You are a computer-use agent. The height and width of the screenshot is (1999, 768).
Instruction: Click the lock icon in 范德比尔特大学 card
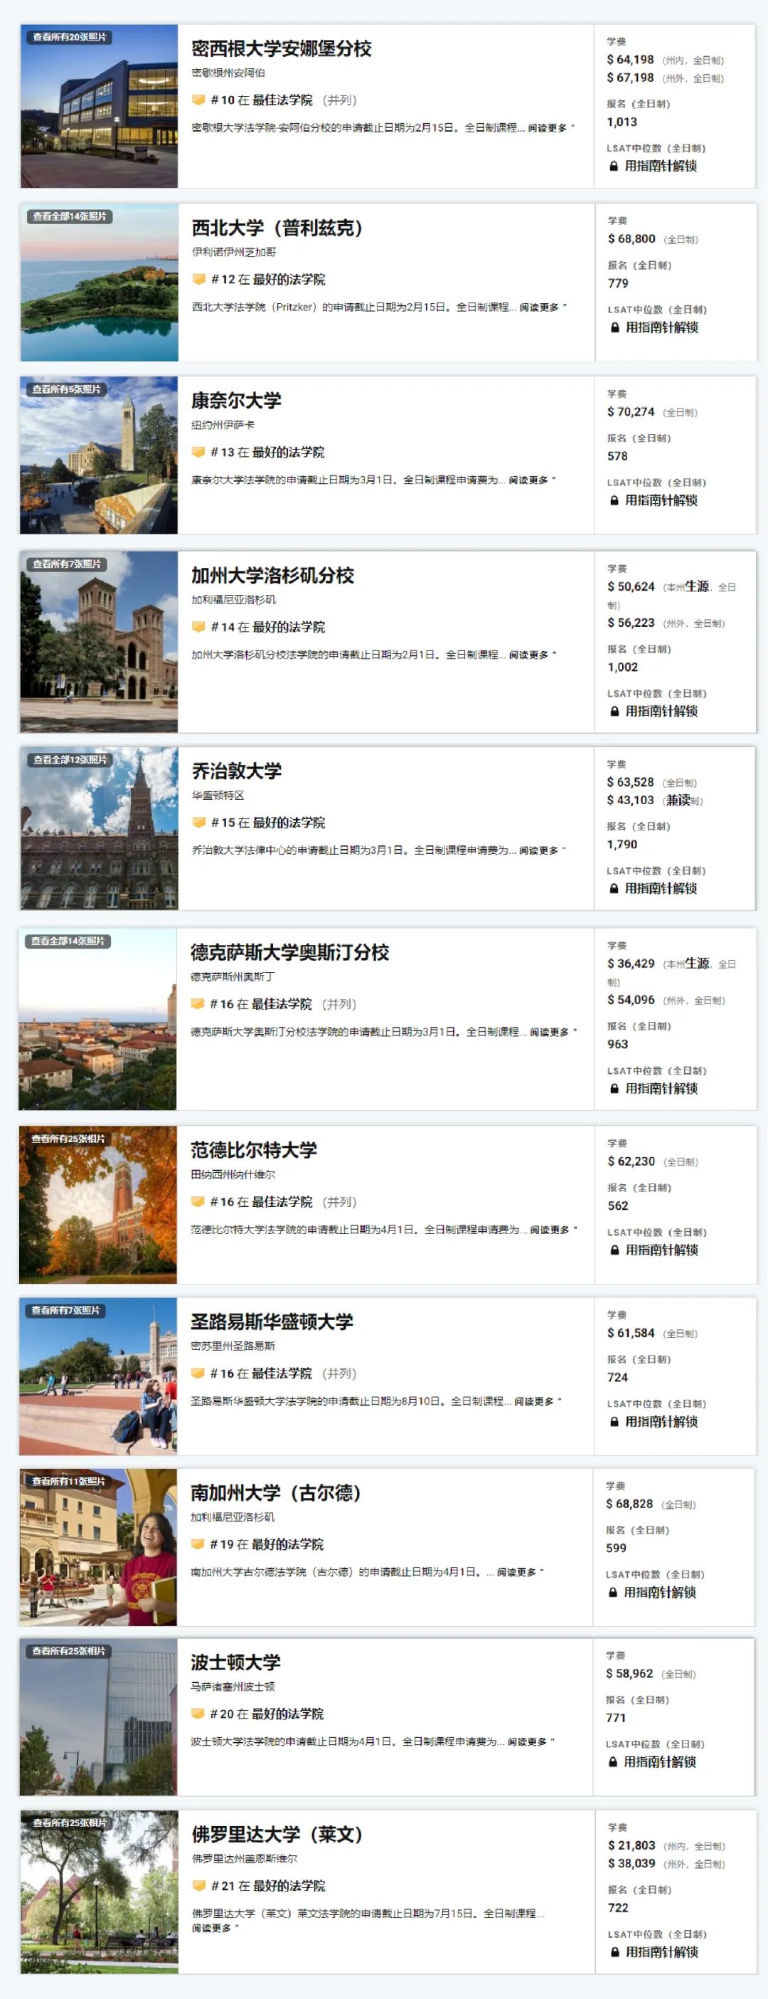click(x=614, y=1250)
